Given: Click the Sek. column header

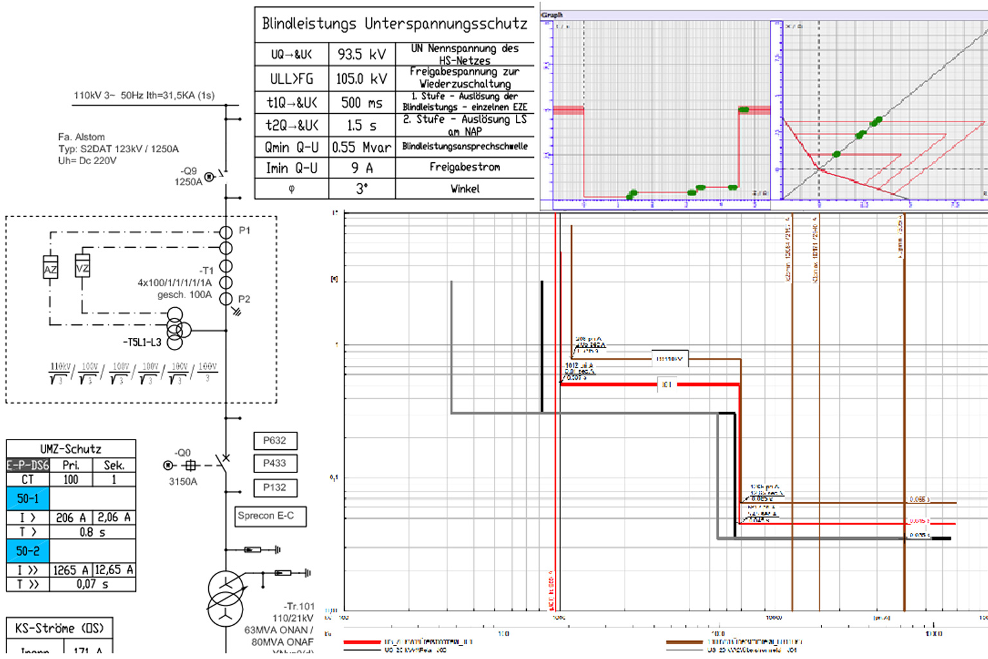Looking at the screenshot, I should (114, 465).
